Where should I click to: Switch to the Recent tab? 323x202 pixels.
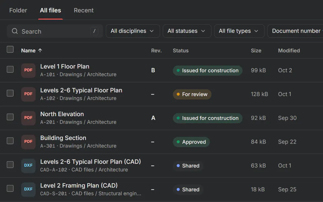click(84, 10)
